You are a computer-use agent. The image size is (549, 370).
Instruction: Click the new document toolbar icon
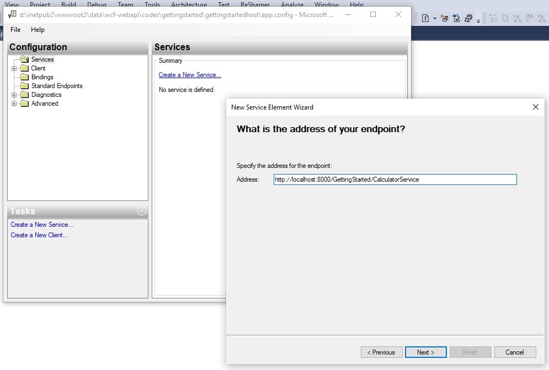[x=427, y=17]
